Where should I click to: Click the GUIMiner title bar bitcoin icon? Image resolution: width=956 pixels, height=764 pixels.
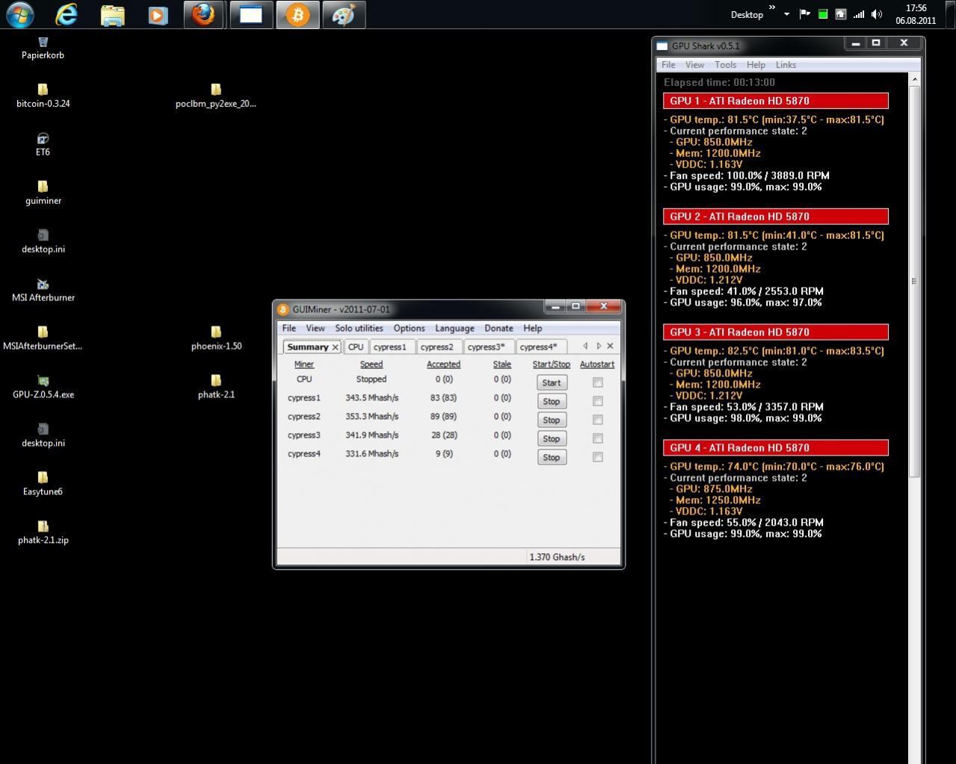click(283, 309)
